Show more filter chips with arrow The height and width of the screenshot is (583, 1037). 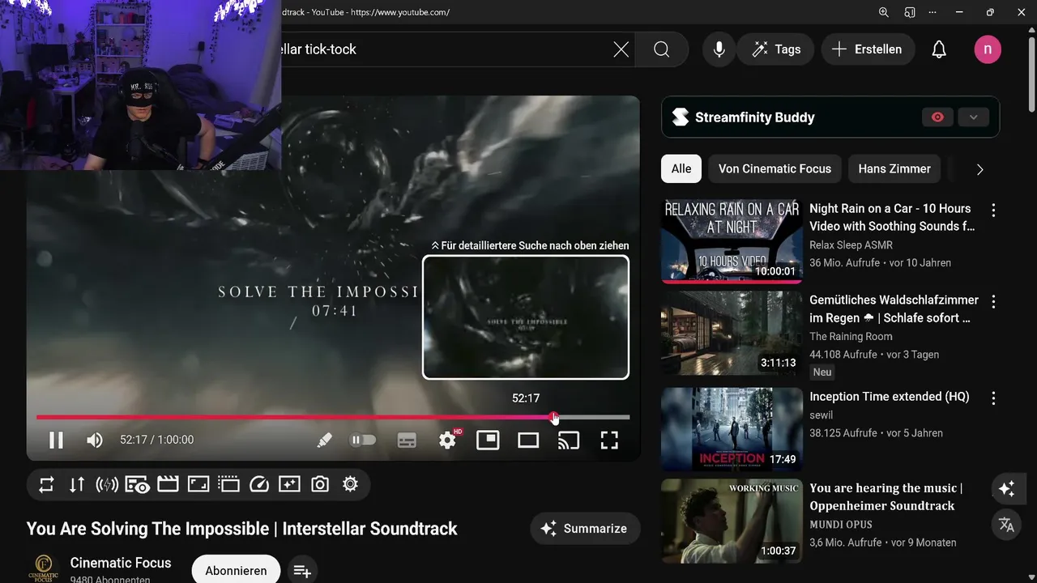[979, 169]
